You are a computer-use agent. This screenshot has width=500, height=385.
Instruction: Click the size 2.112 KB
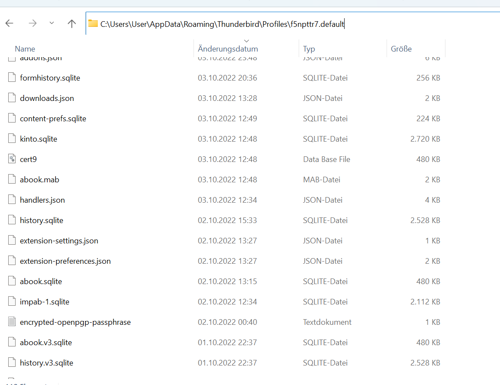(x=425, y=302)
